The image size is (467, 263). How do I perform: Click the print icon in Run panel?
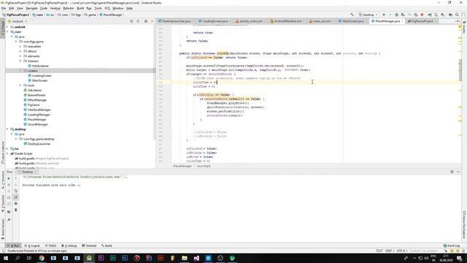[16, 203]
